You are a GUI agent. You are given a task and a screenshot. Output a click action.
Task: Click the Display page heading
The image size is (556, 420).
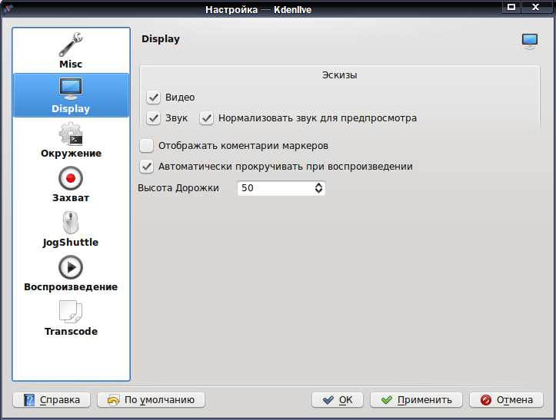click(x=161, y=39)
